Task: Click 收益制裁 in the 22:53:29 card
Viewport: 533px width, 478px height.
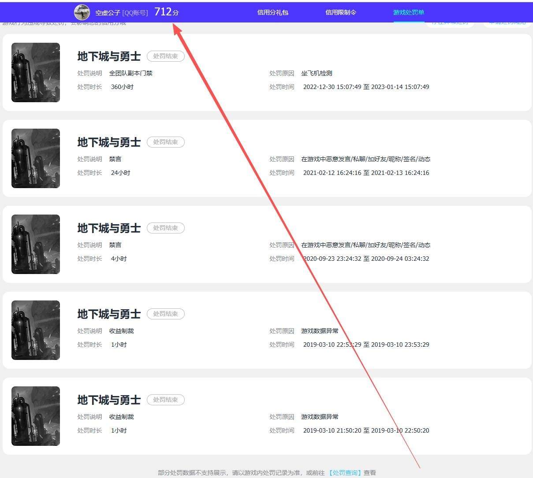Action: tap(121, 331)
